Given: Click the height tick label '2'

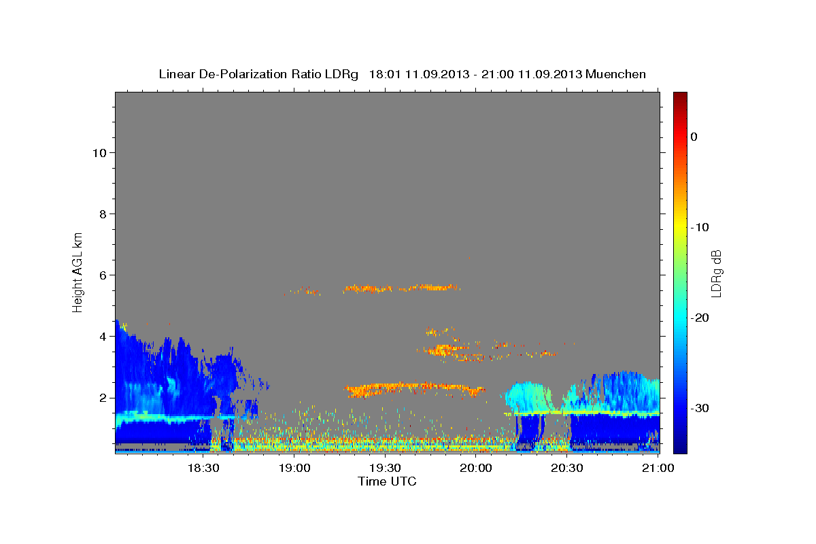Looking at the screenshot, I should (102, 398).
